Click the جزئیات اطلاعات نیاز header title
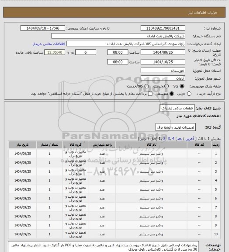 click(x=203, y=13)
